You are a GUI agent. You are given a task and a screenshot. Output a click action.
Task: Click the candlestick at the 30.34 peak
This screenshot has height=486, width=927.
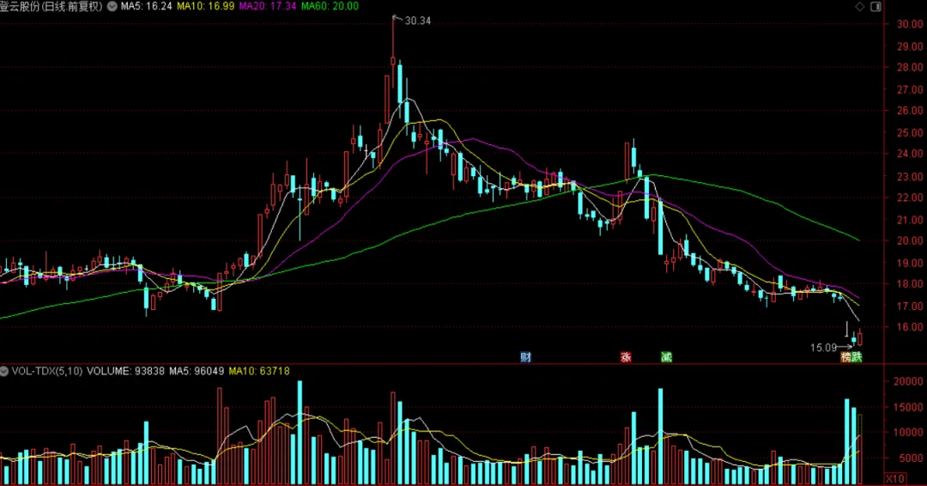coord(393,59)
